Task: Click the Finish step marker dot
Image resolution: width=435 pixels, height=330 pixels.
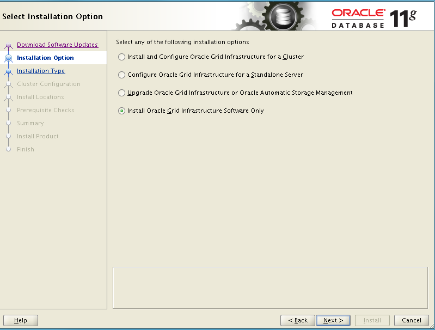Action: point(8,149)
